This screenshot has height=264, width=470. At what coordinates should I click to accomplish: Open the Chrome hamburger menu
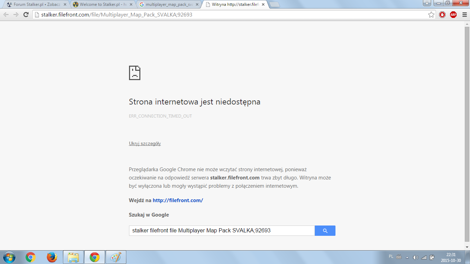pos(464,14)
